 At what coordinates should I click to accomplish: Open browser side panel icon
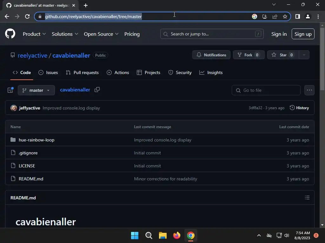[x=298, y=16]
